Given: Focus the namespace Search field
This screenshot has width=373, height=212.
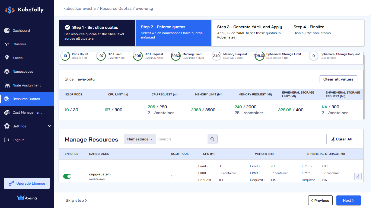Looking at the screenshot, I should 182,139.
